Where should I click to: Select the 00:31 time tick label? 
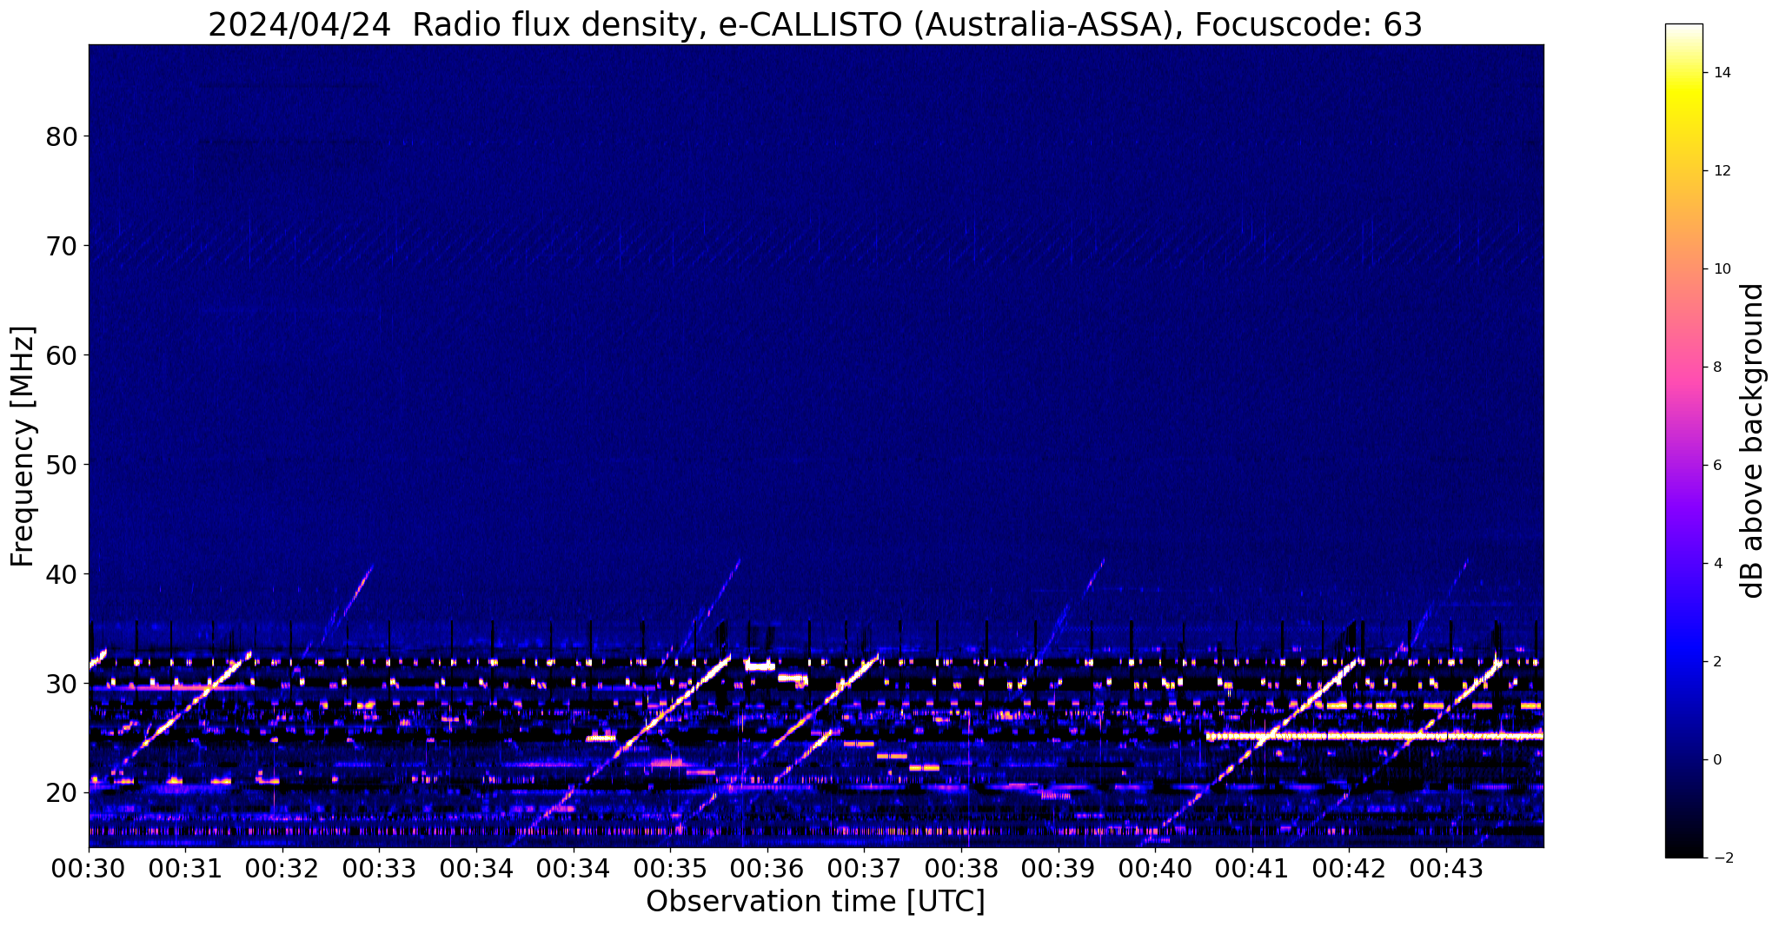pos(185,870)
